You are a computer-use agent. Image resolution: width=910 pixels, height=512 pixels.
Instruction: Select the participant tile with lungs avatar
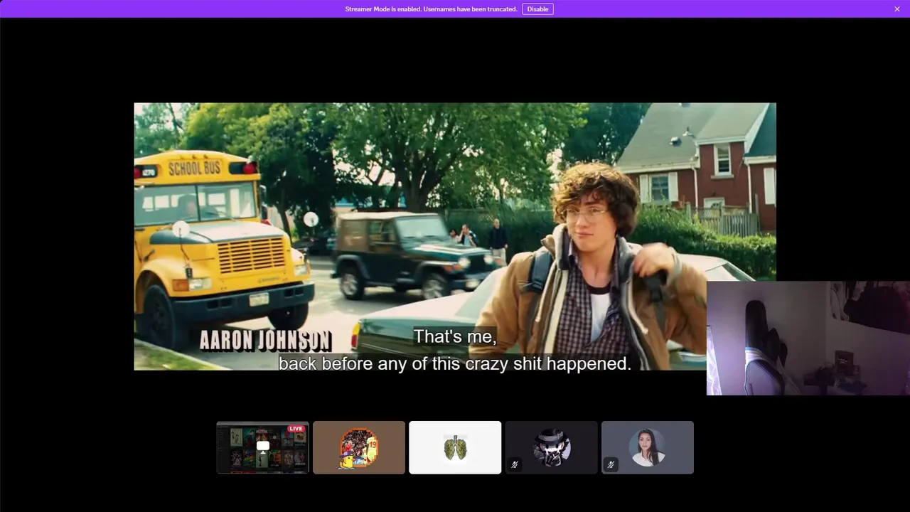click(x=455, y=447)
